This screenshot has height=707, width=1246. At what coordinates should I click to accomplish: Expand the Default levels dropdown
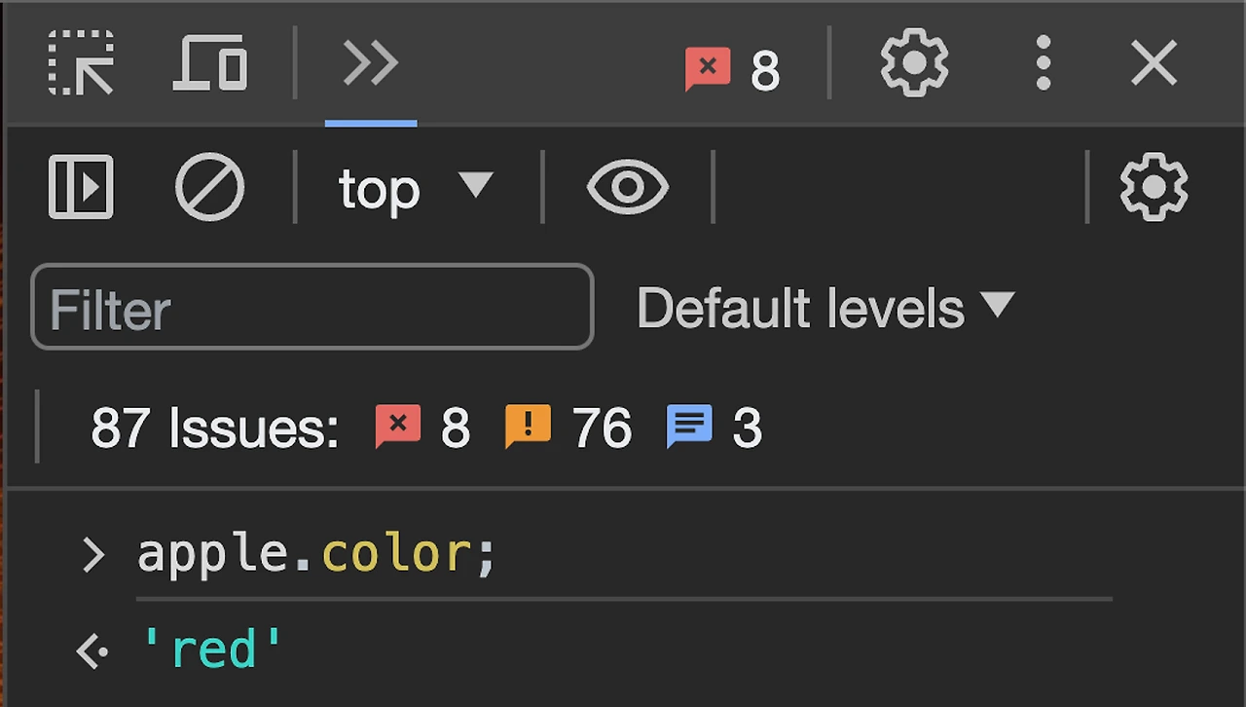(x=825, y=308)
